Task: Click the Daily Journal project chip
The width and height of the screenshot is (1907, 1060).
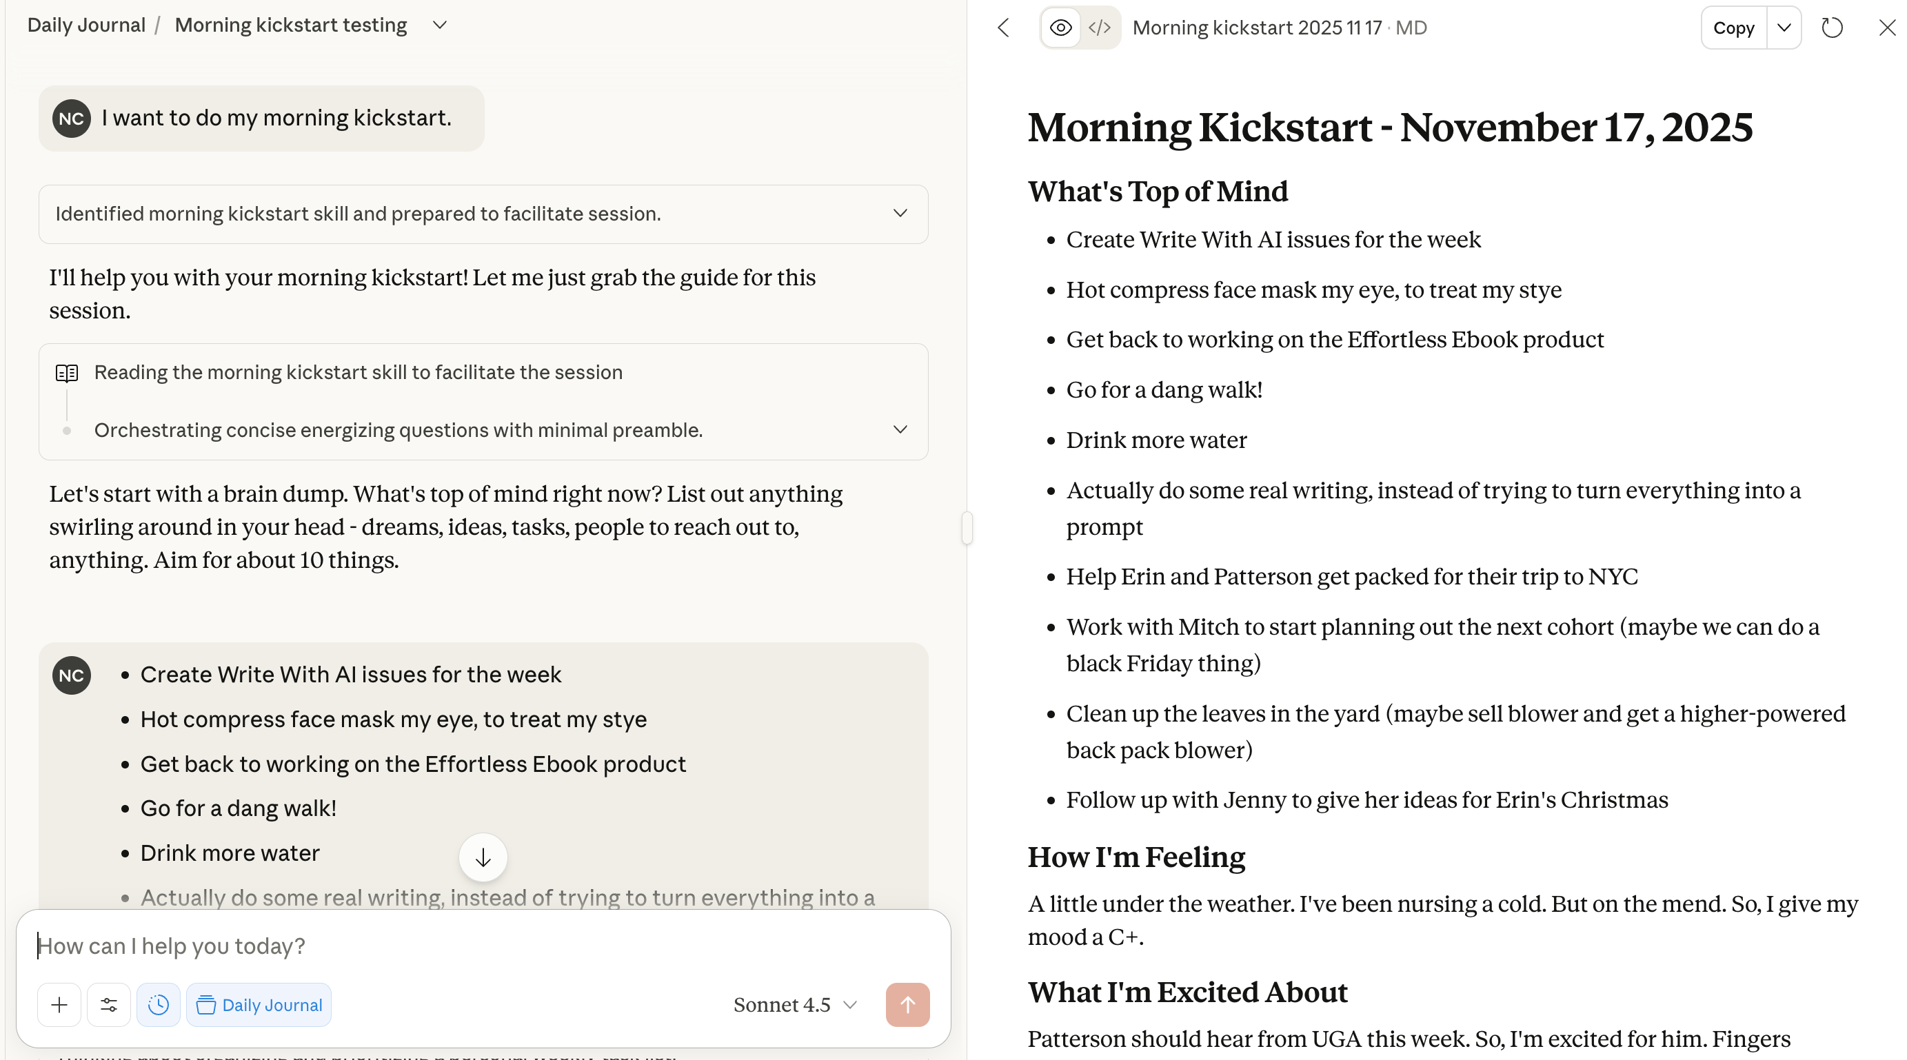Action: [259, 1004]
